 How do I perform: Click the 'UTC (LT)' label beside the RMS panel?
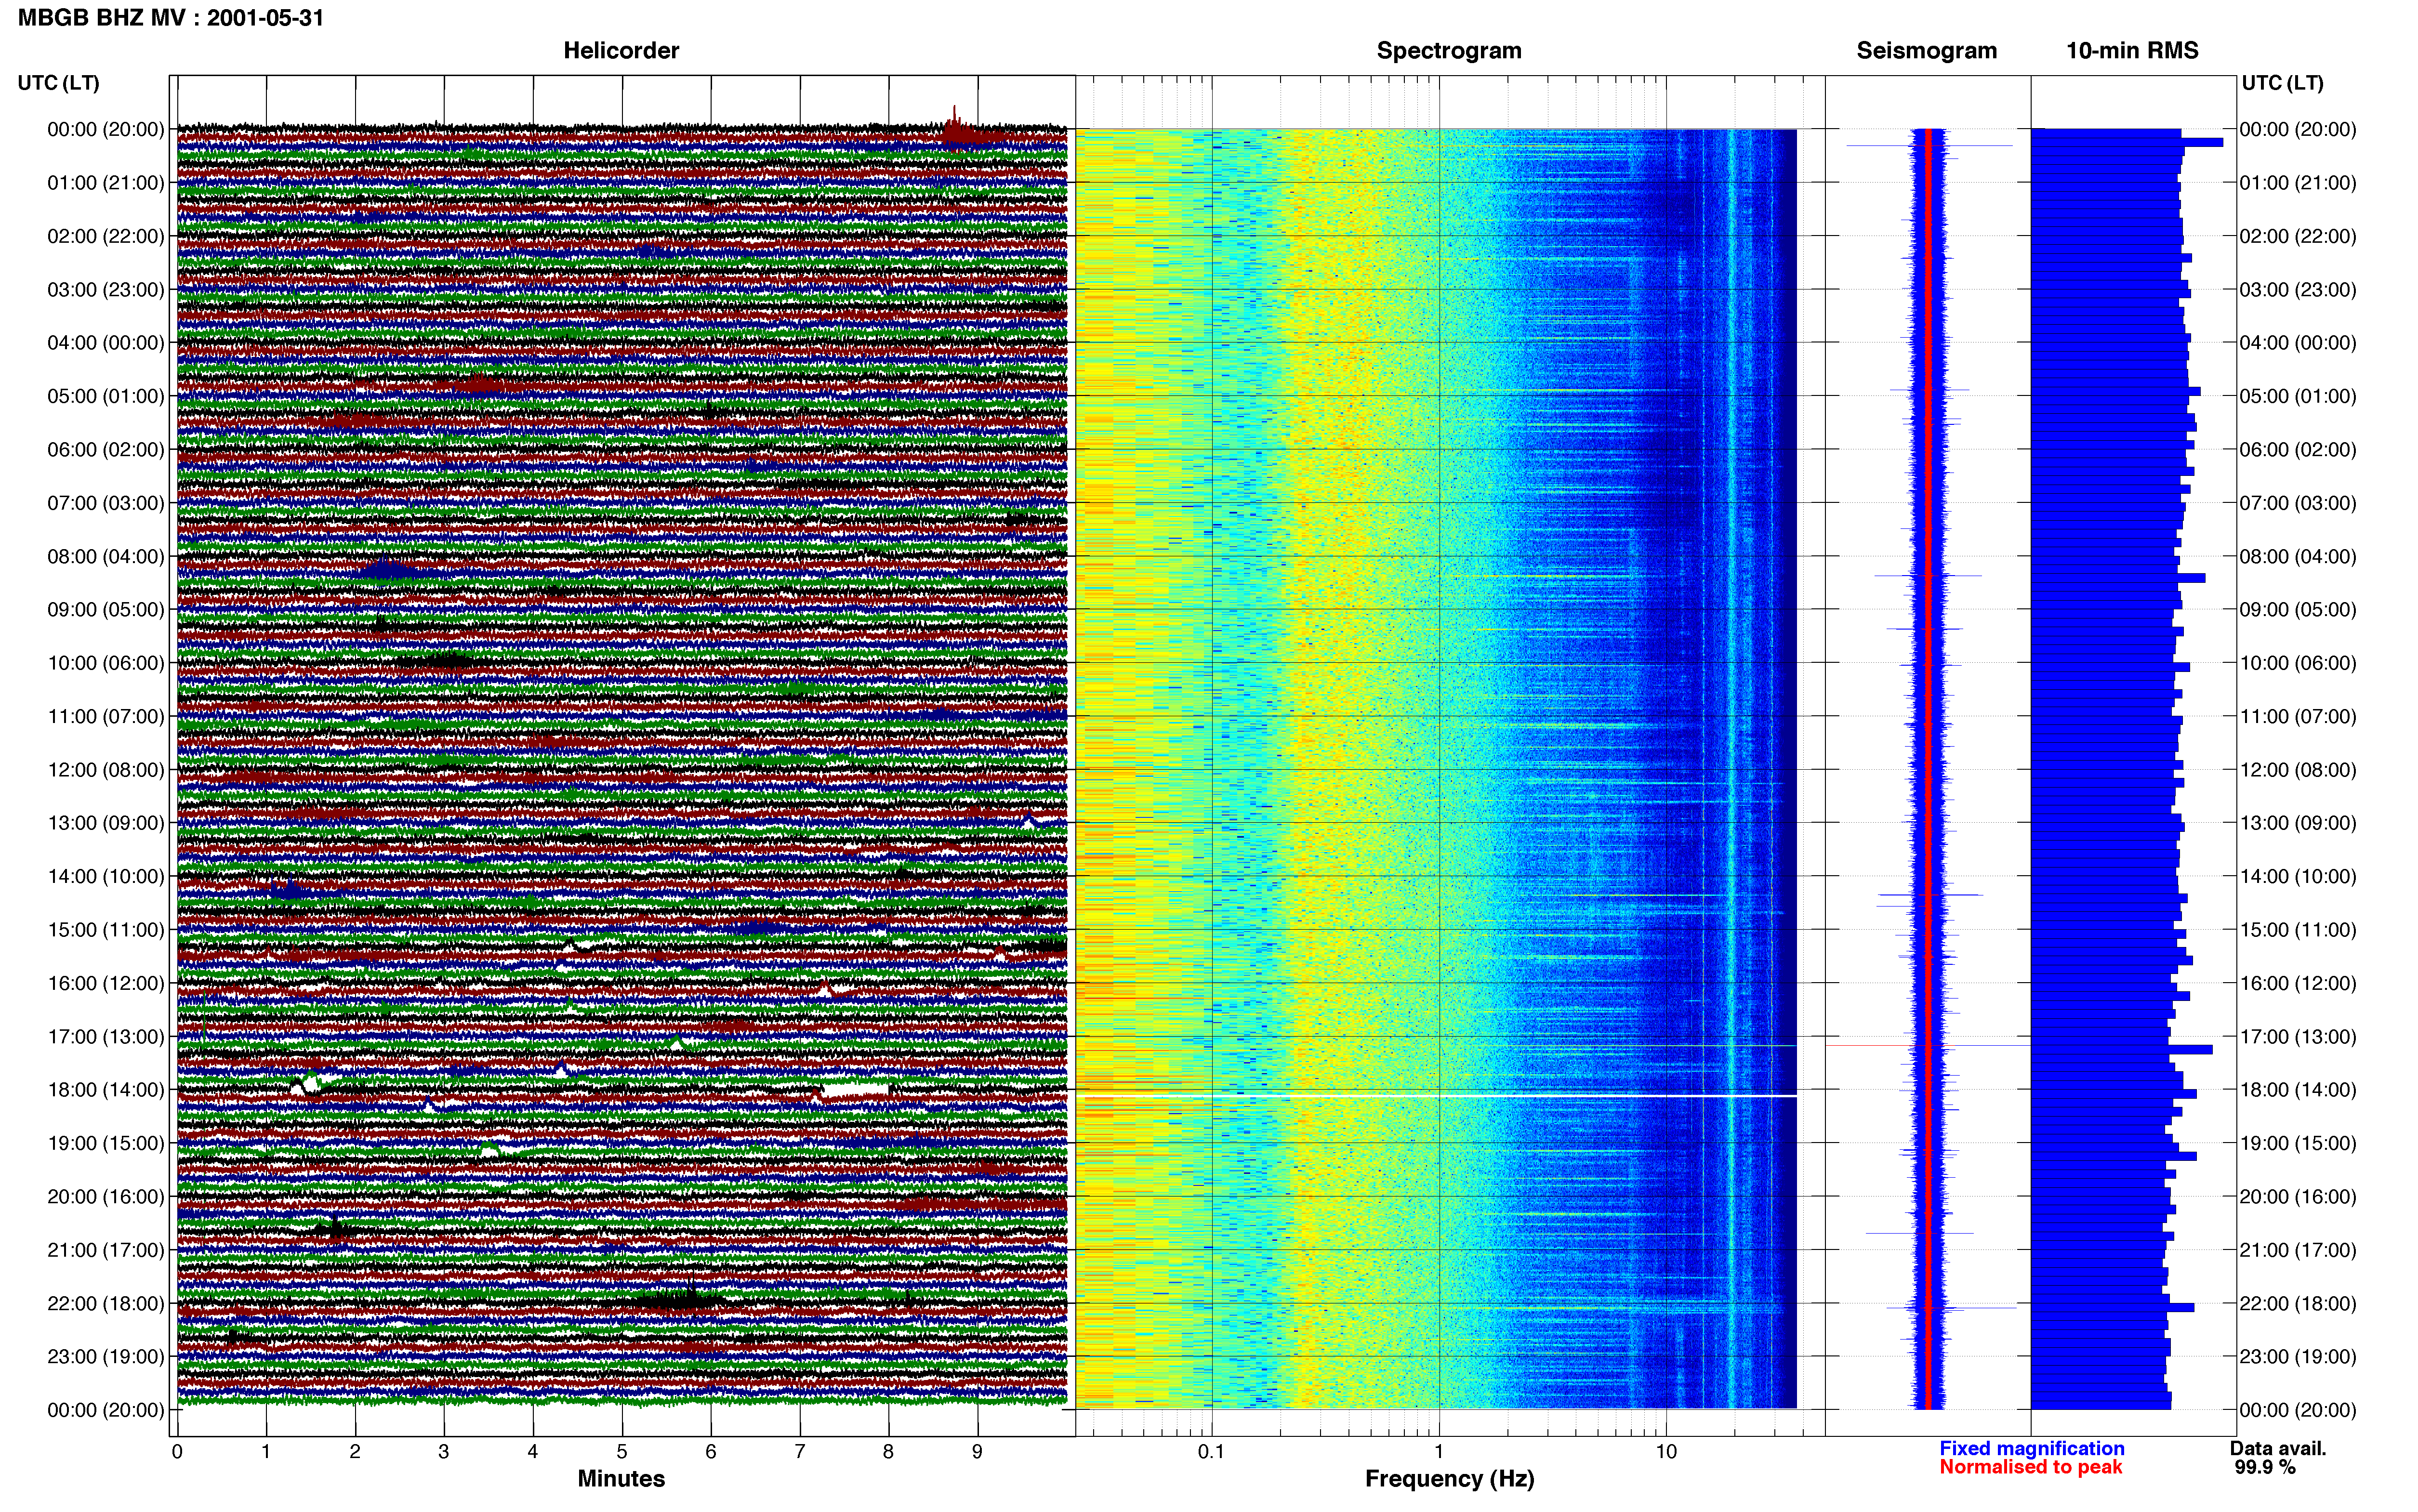point(2282,83)
